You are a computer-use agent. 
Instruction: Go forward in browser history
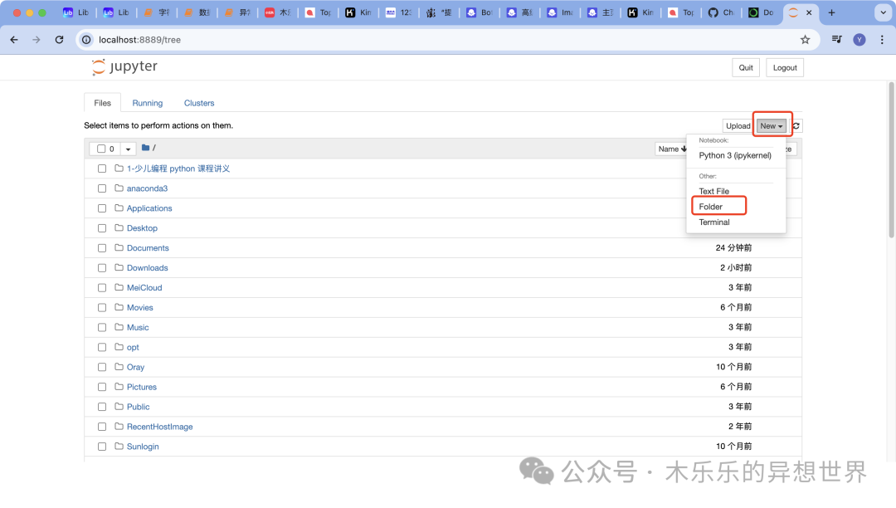click(37, 40)
